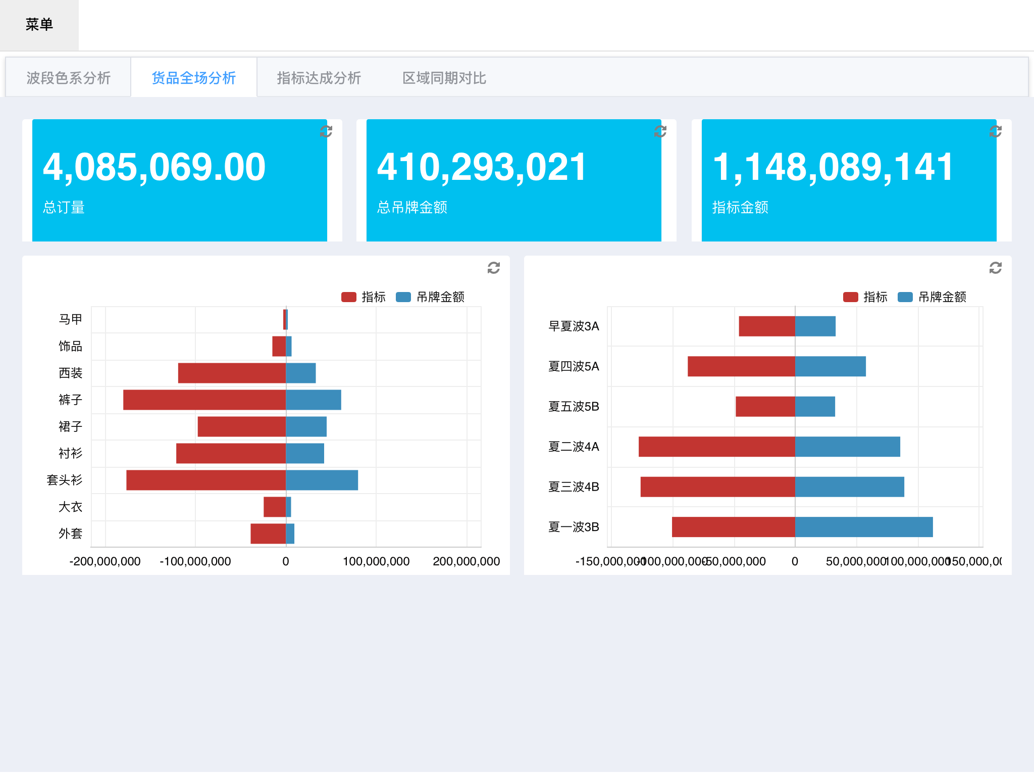Go to 区域同期对比 tab

[x=444, y=78]
